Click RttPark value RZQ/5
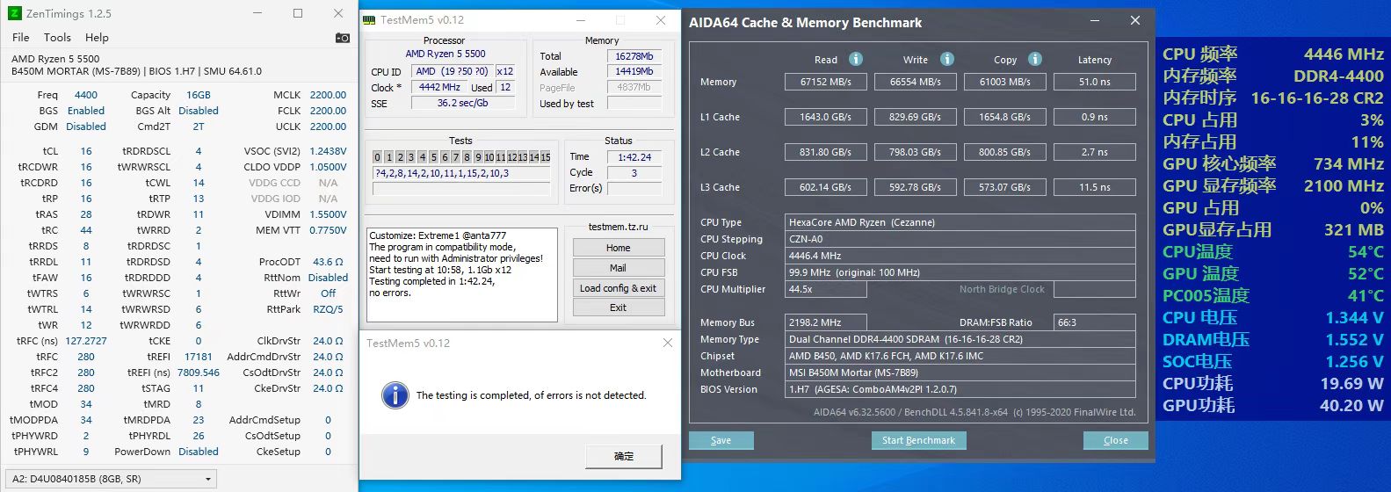Image resolution: width=1391 pixels, height=492 pixels. pos(328,309)
